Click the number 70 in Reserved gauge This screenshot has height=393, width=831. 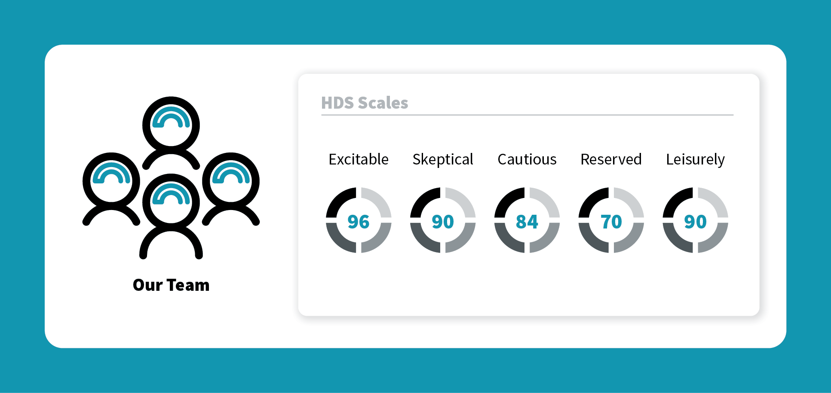pyautogui.click(x=611, y=222)
